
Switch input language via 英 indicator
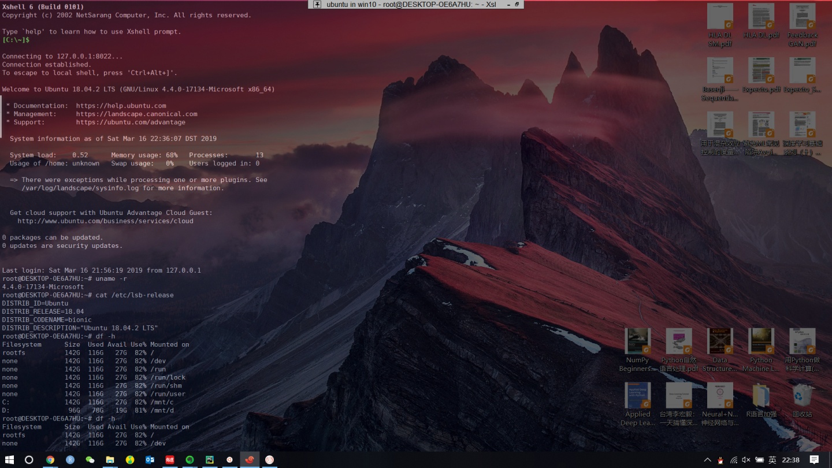pos(772,460)
